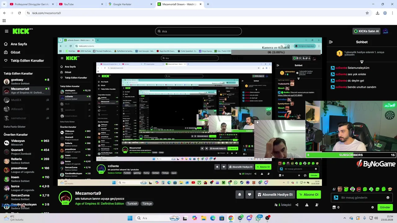The width and height of the screenshot is (397, 223).
Task: Open Quanaril recommended channel
Action: tap(26, 152)
